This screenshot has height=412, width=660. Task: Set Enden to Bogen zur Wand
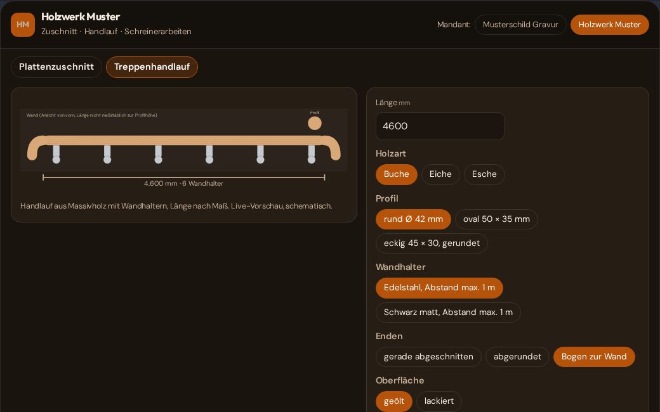point(594,357)
